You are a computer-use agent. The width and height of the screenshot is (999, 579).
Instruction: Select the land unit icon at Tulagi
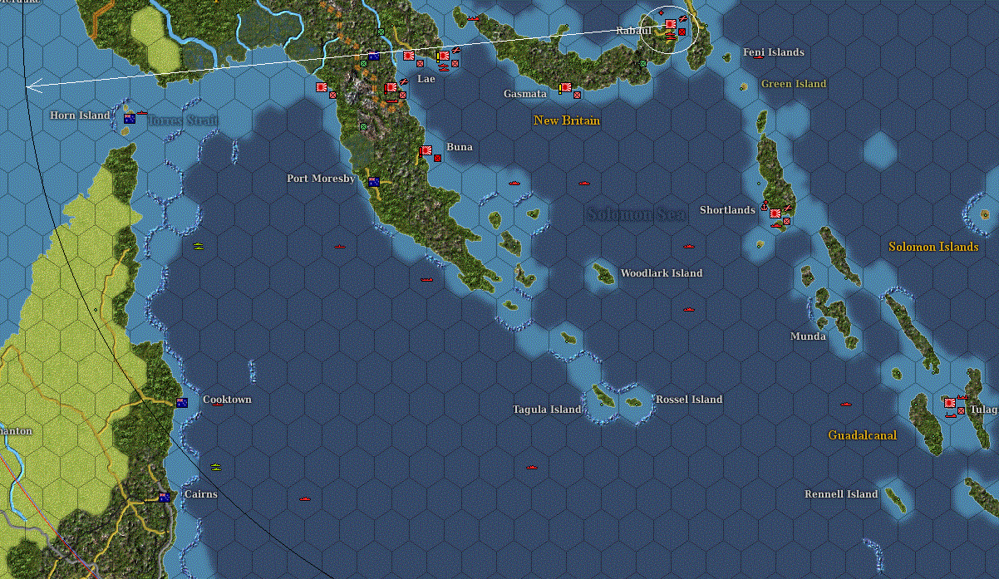pos(962,410)
